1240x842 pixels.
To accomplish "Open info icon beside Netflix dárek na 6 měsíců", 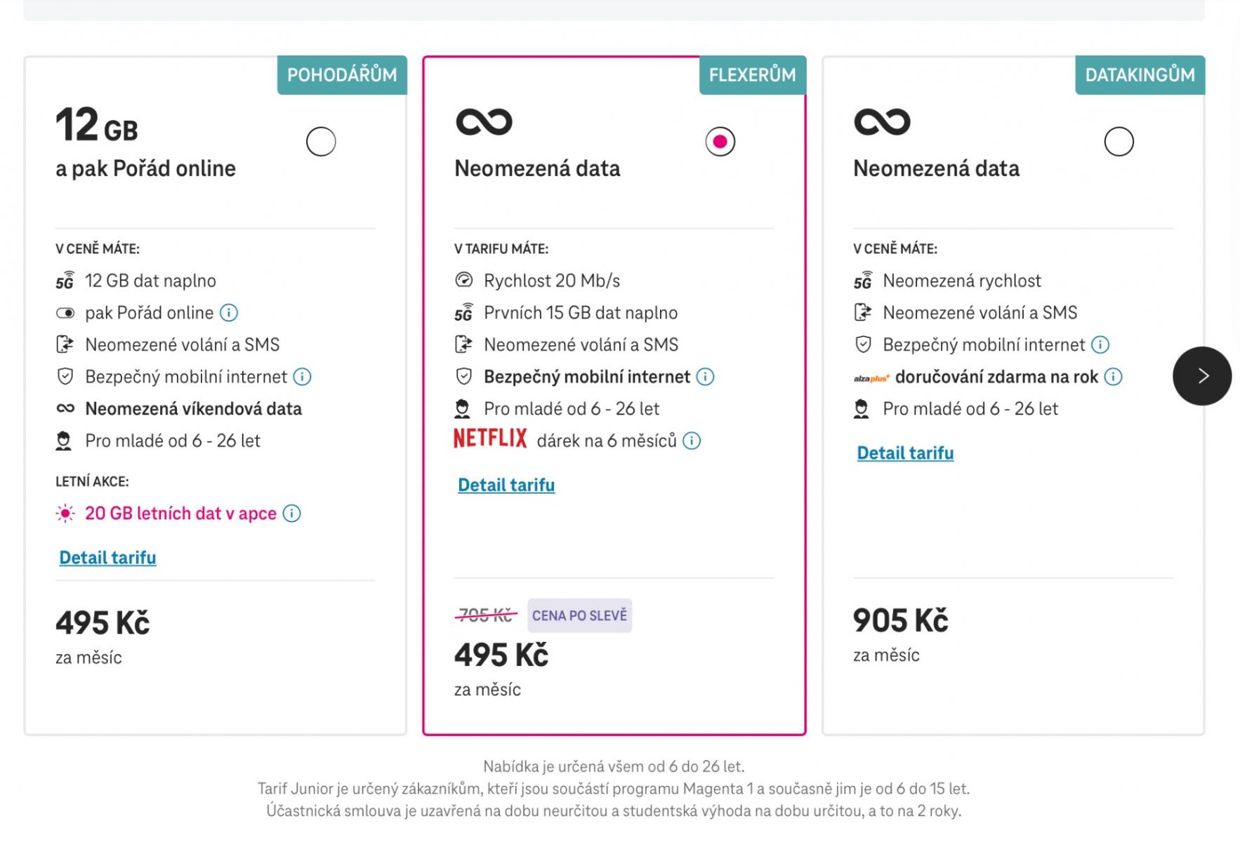I will 692,441.
